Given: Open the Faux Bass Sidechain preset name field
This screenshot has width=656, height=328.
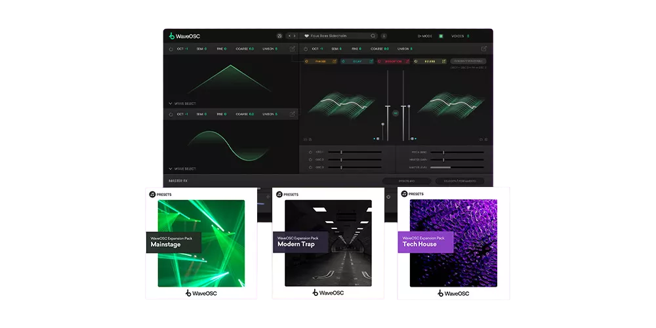Looking at the screenshot, I should (x=338, y=36).
